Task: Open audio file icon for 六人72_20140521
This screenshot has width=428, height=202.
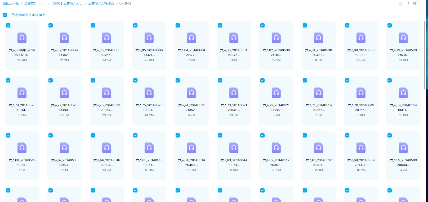Action: (276, 93)
